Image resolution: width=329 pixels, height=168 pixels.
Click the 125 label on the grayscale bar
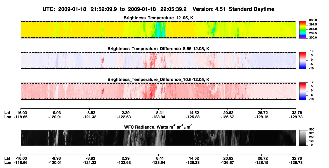(311, 141)
